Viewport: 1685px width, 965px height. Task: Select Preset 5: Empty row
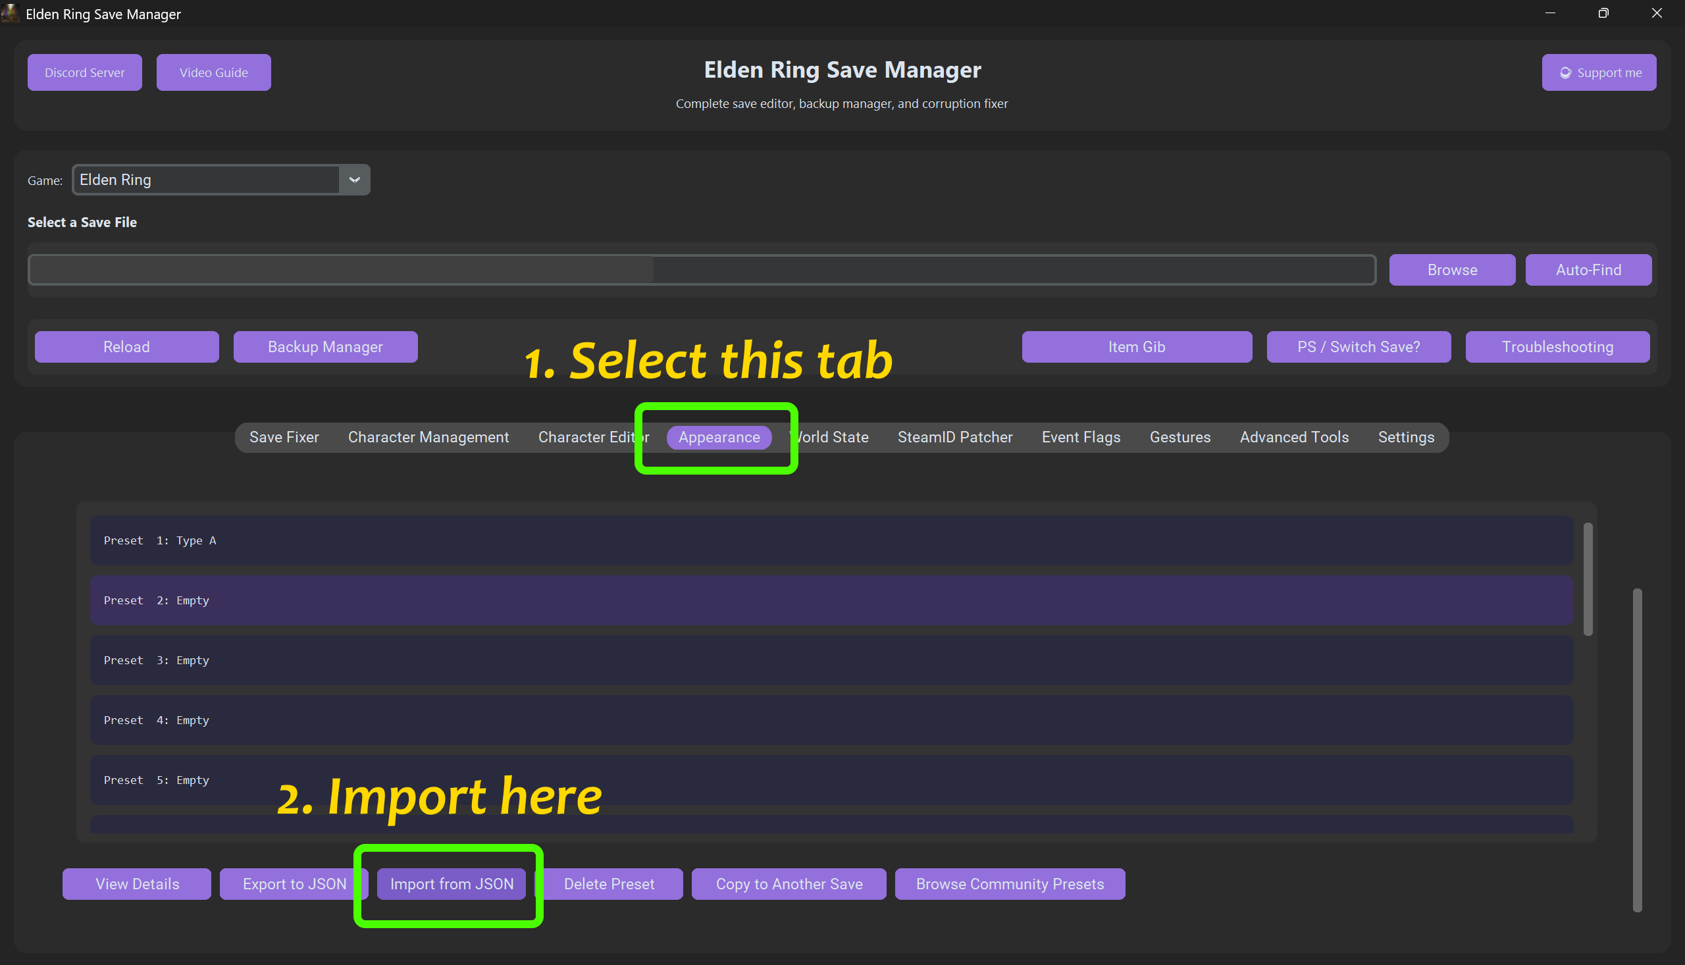point(831,780)
